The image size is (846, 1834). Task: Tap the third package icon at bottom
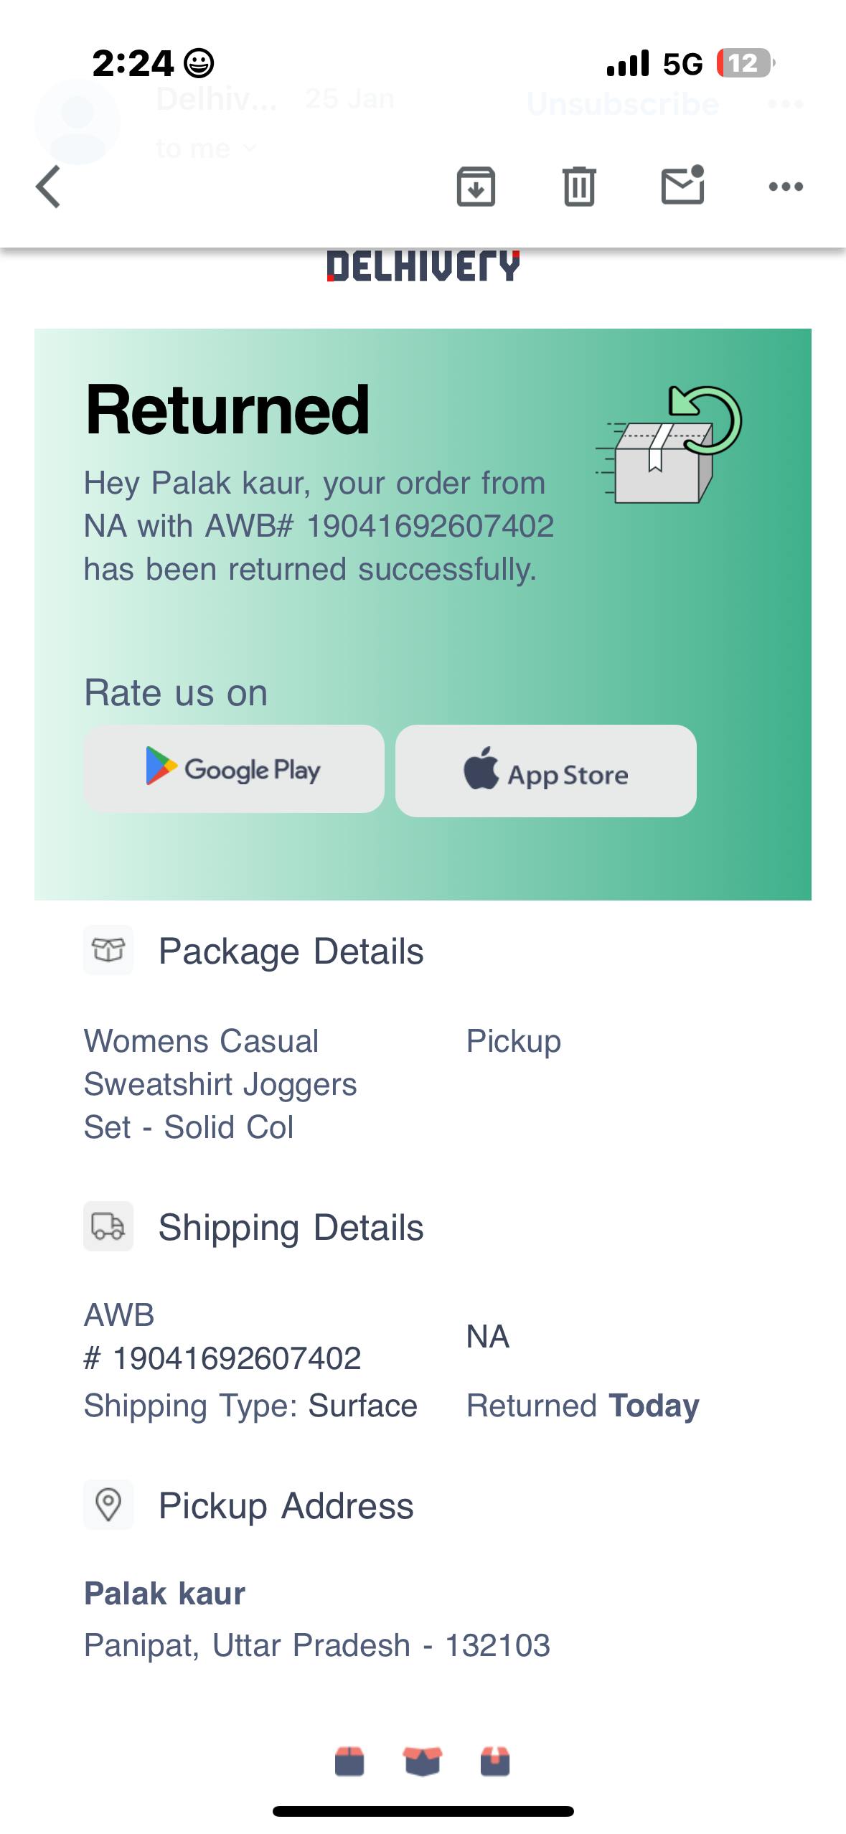click(495, 1761)
